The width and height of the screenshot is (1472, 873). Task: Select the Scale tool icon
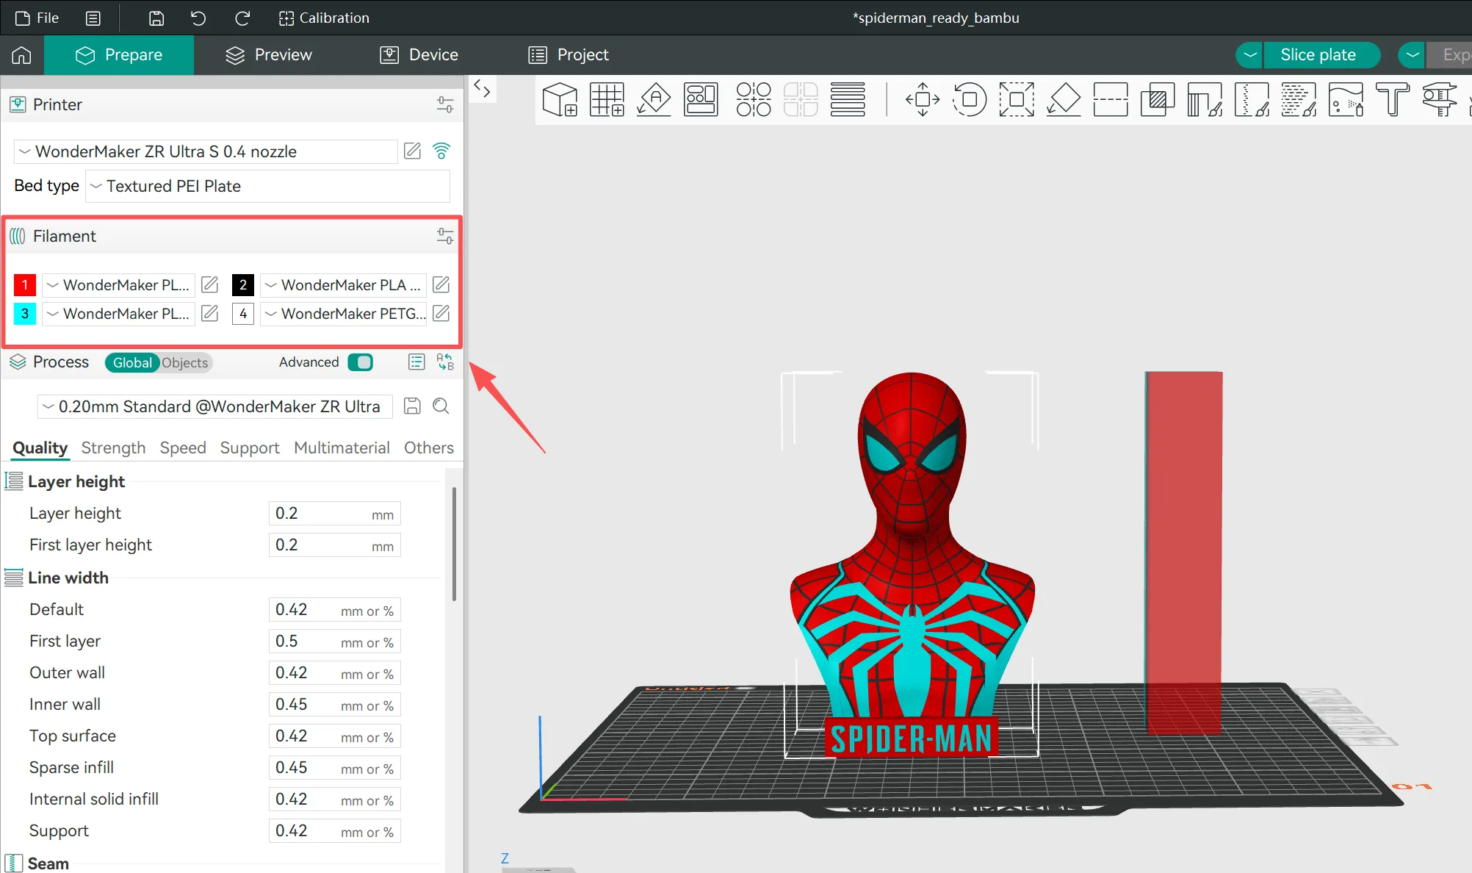coord(1017,99)
